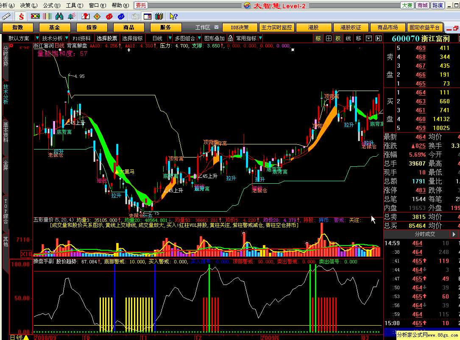This screenshot has width=460, height=340.
Task: Open 日线 period dropdown arrow
Action: pos(170,38)
